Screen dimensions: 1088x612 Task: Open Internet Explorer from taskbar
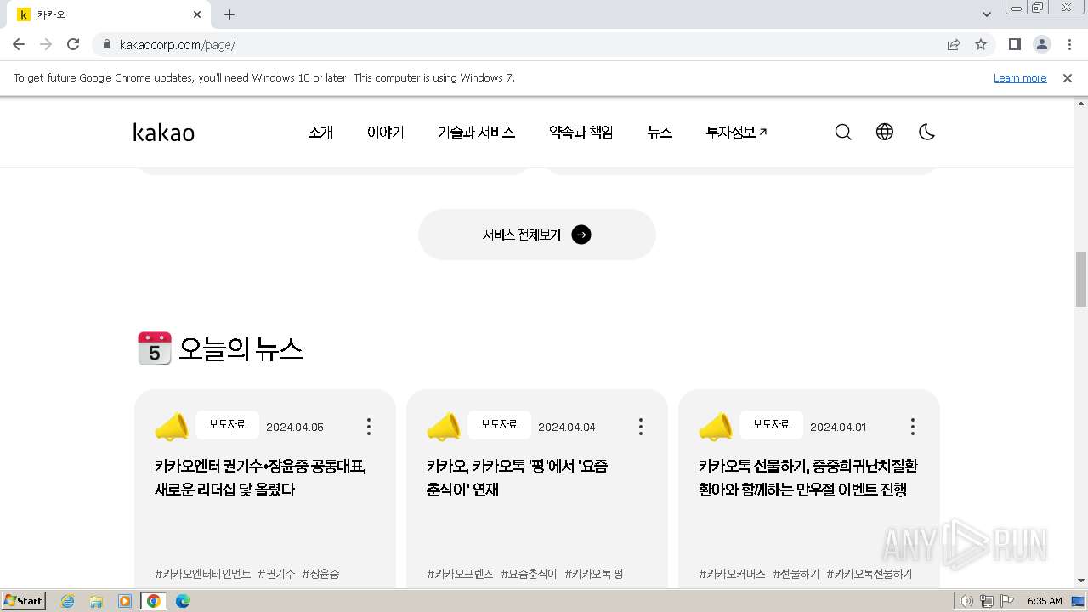(68, 601)
